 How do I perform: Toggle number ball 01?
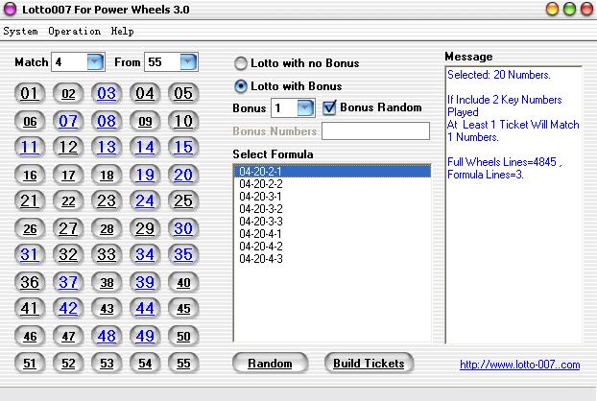[30, 94]
